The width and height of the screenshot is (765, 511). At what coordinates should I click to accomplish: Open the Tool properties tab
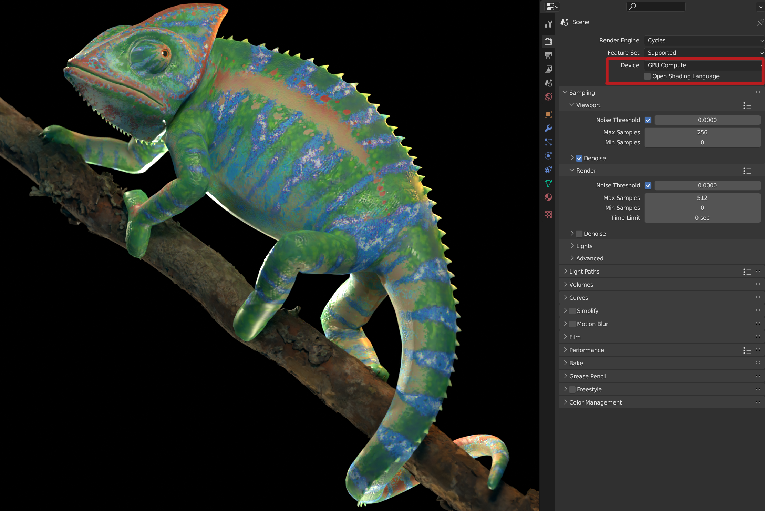pyautogui.click(x=548, y=24)
